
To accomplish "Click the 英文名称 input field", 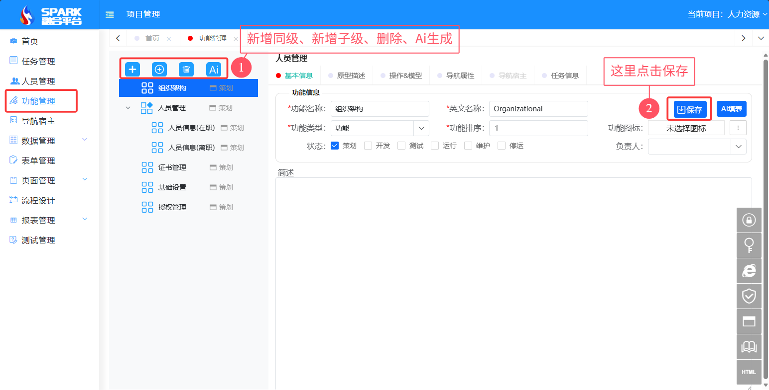I will coord(538,109).
